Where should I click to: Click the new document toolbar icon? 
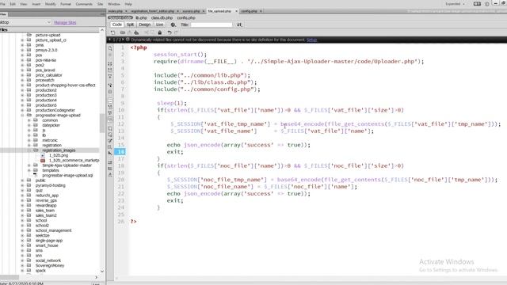pyautogui.click(x=112, y=32)
